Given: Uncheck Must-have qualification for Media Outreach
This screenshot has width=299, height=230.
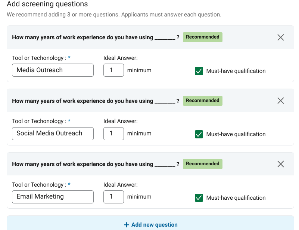Looking at the screenshot, I should [x=199, y=71].
